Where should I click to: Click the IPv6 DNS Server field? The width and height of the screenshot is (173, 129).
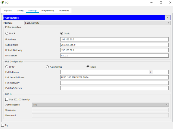click(x=114, y=88)
